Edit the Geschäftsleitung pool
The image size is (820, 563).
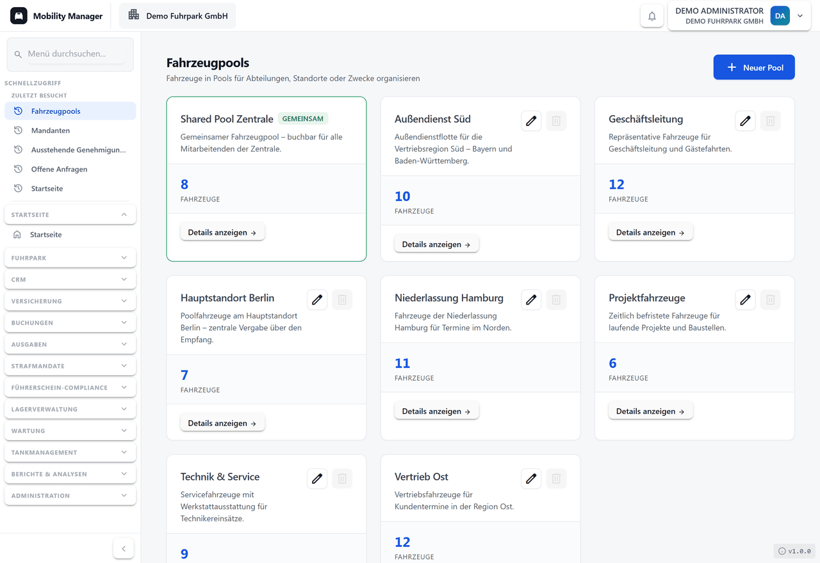click(x=745, y=120)
